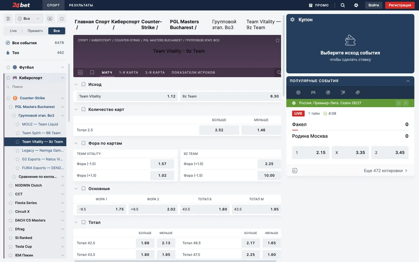Image resolution: width=419 pixels, height=262 pixels.
Task: Pin the Исход market with bookmark icon
Action: point(83,85)
